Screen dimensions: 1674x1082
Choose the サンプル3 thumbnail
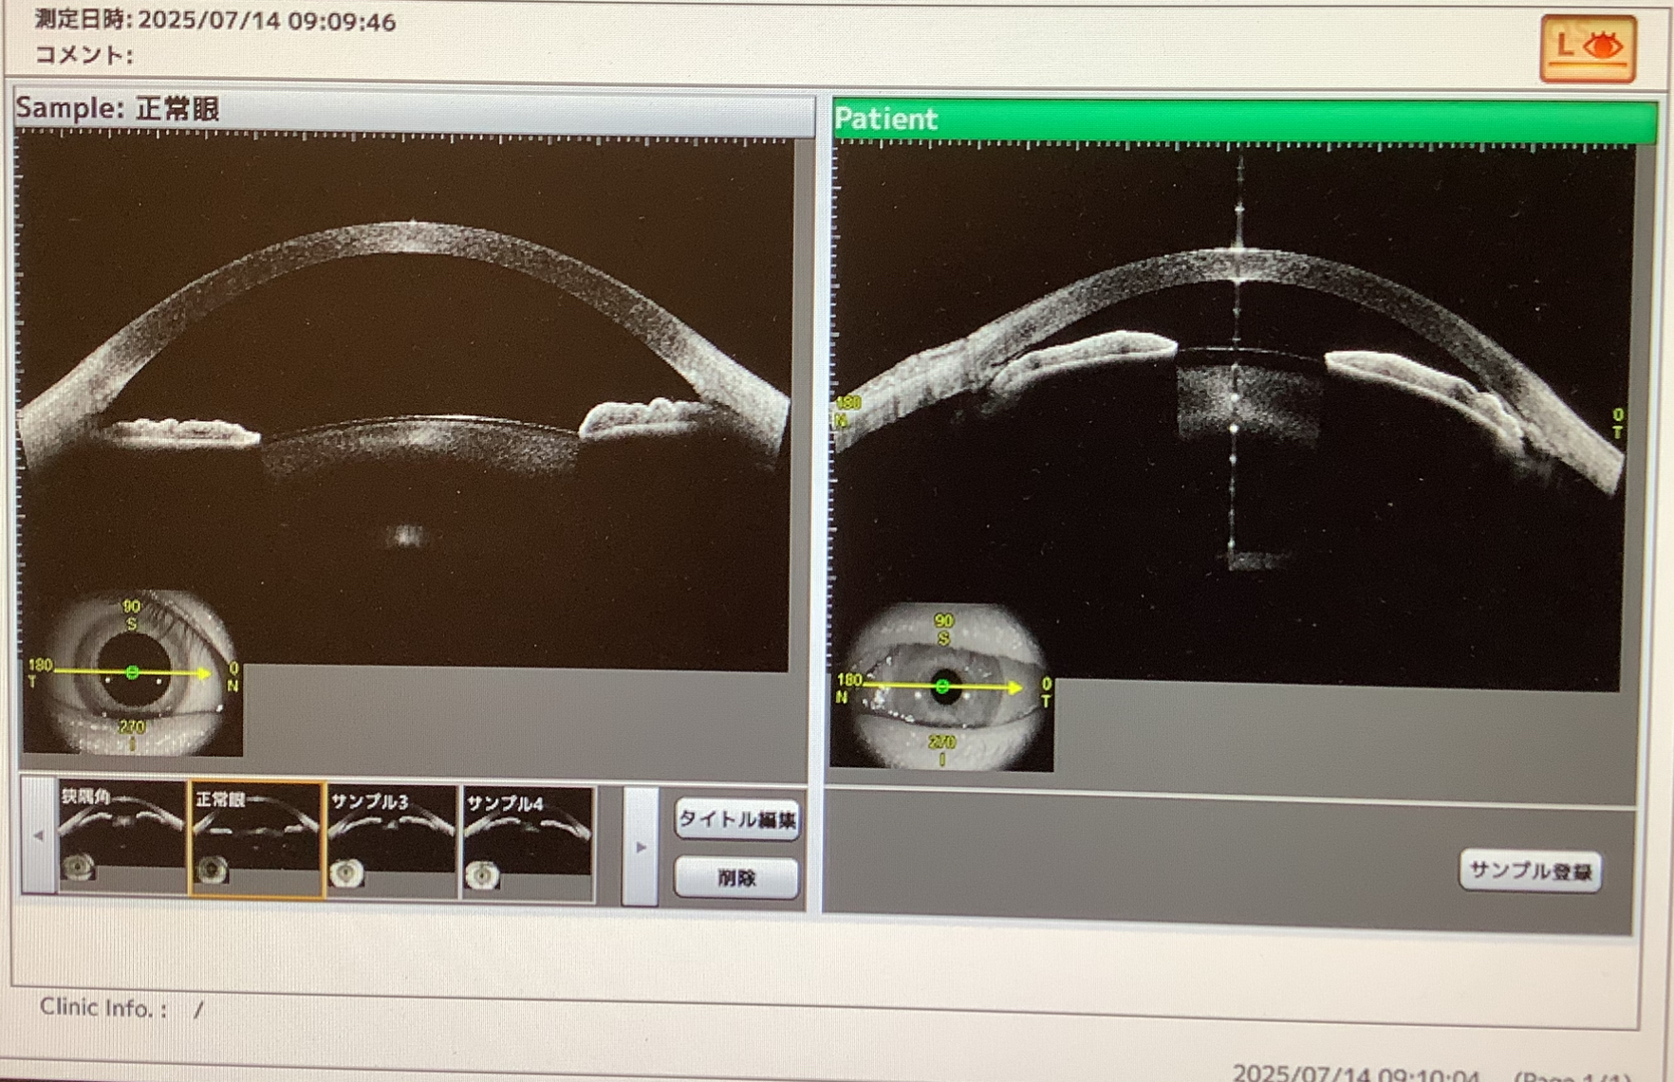[x=391, y=838]
